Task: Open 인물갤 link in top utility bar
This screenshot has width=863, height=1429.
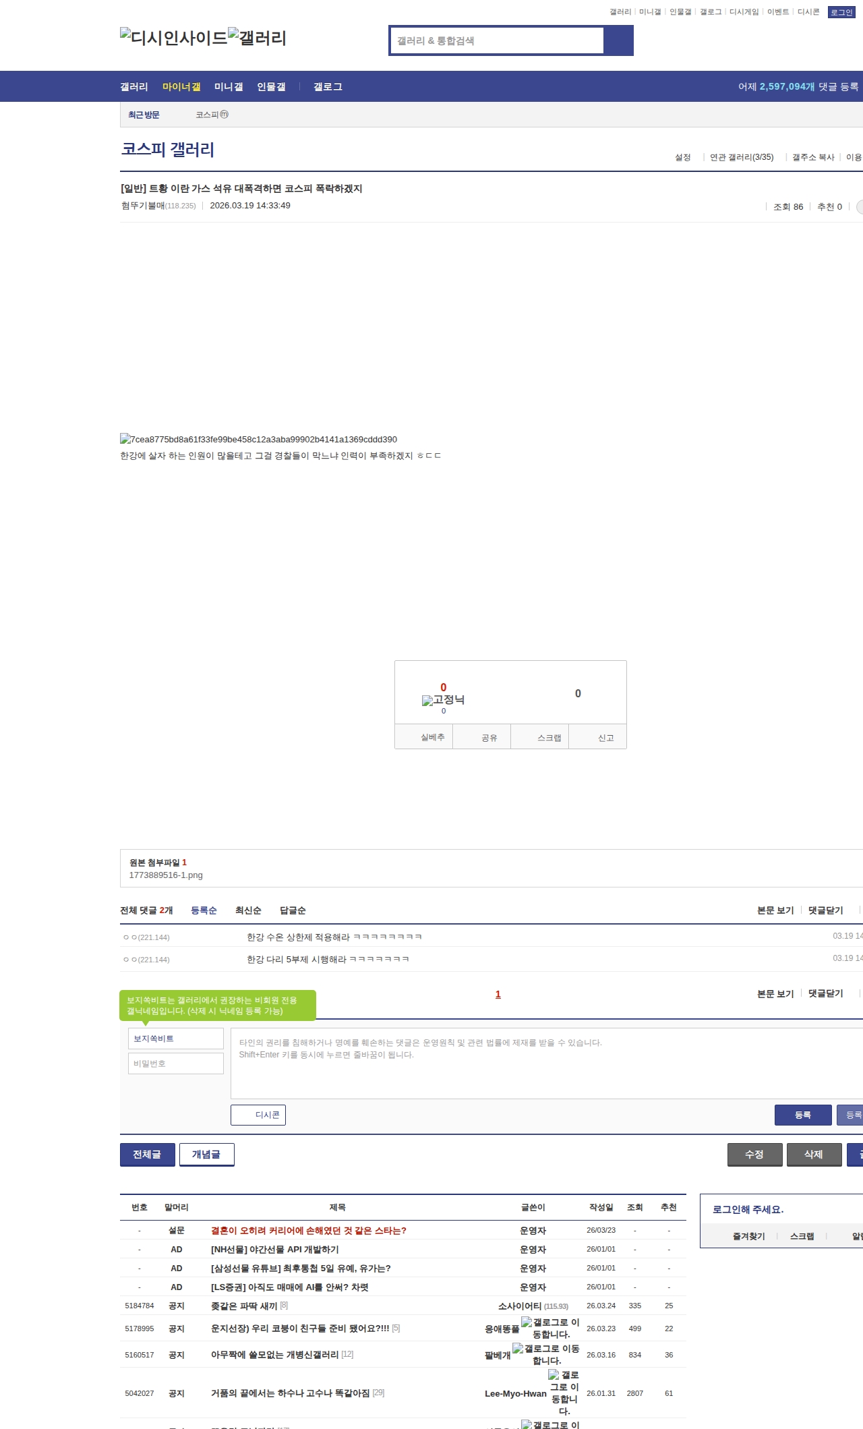Action: pos(680,12)
